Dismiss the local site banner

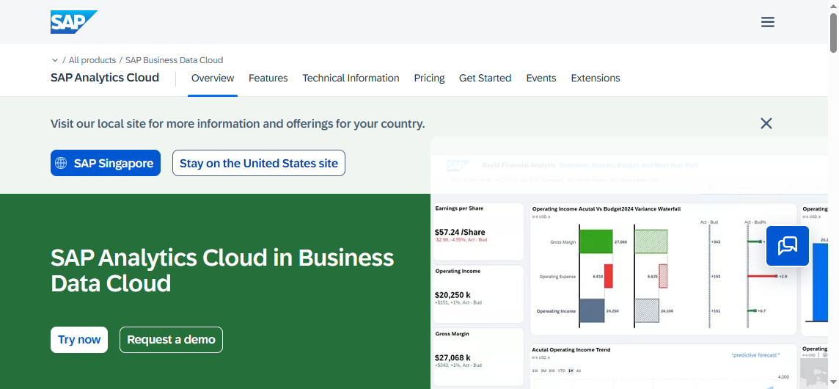pyautogui.click(x=766, y=123)
